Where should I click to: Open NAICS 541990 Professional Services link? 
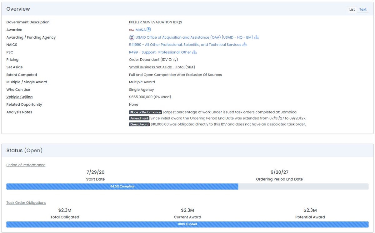click(185, 45)
